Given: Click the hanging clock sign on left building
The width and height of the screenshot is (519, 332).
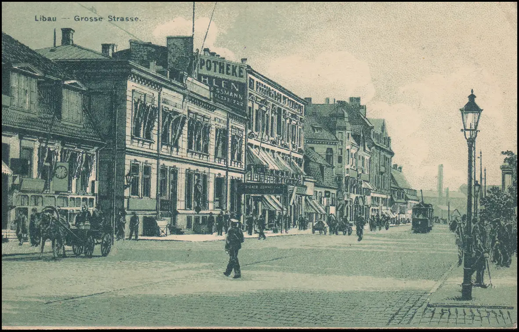Looking at the screenshot, I should coord(61,176).
